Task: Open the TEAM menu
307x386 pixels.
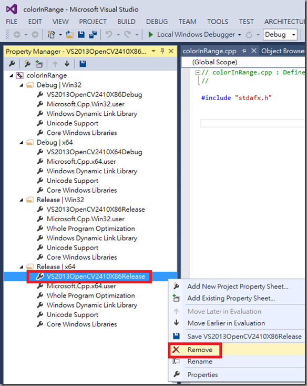Action: pyautogui.click(x=187, y=22)
